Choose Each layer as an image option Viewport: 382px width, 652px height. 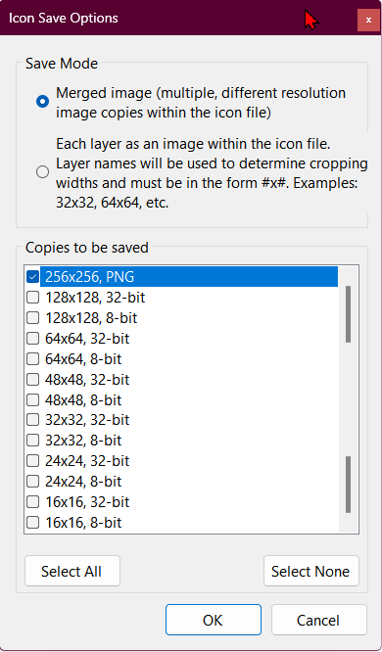pos(42,171)
